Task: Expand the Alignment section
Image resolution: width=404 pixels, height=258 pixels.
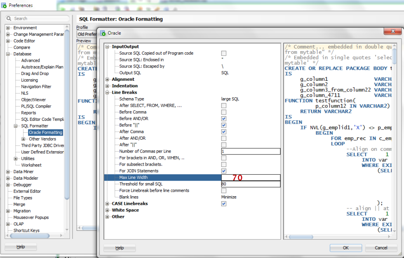Action: pyautogui.click(x=108, y=80)
